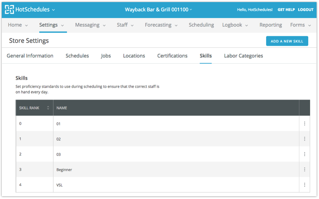
Task: Open the Forecasting dropdown menu
Action: point(161,25)
